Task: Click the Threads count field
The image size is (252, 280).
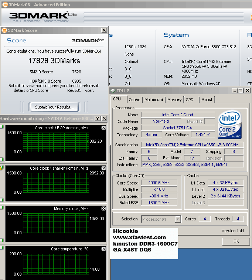Action: pyautogui.click(x=238, y=219)
